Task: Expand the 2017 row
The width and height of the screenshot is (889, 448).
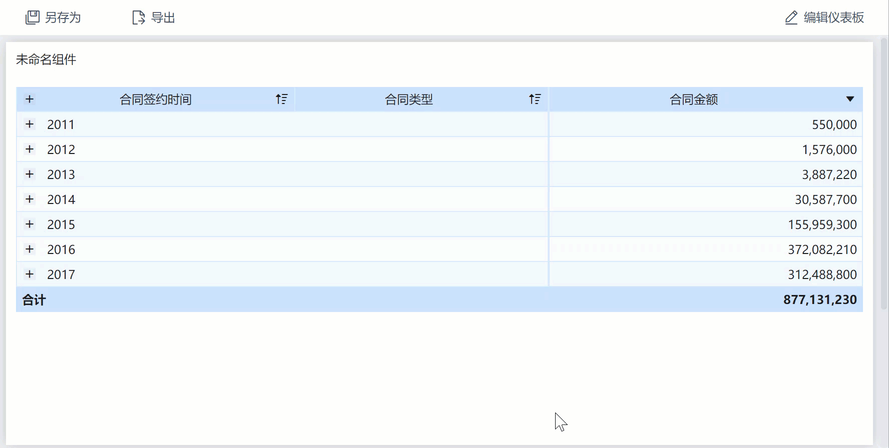Action: pos(30,274)
